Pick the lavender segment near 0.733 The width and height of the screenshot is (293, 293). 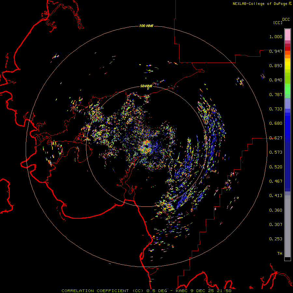pos(287,104)
